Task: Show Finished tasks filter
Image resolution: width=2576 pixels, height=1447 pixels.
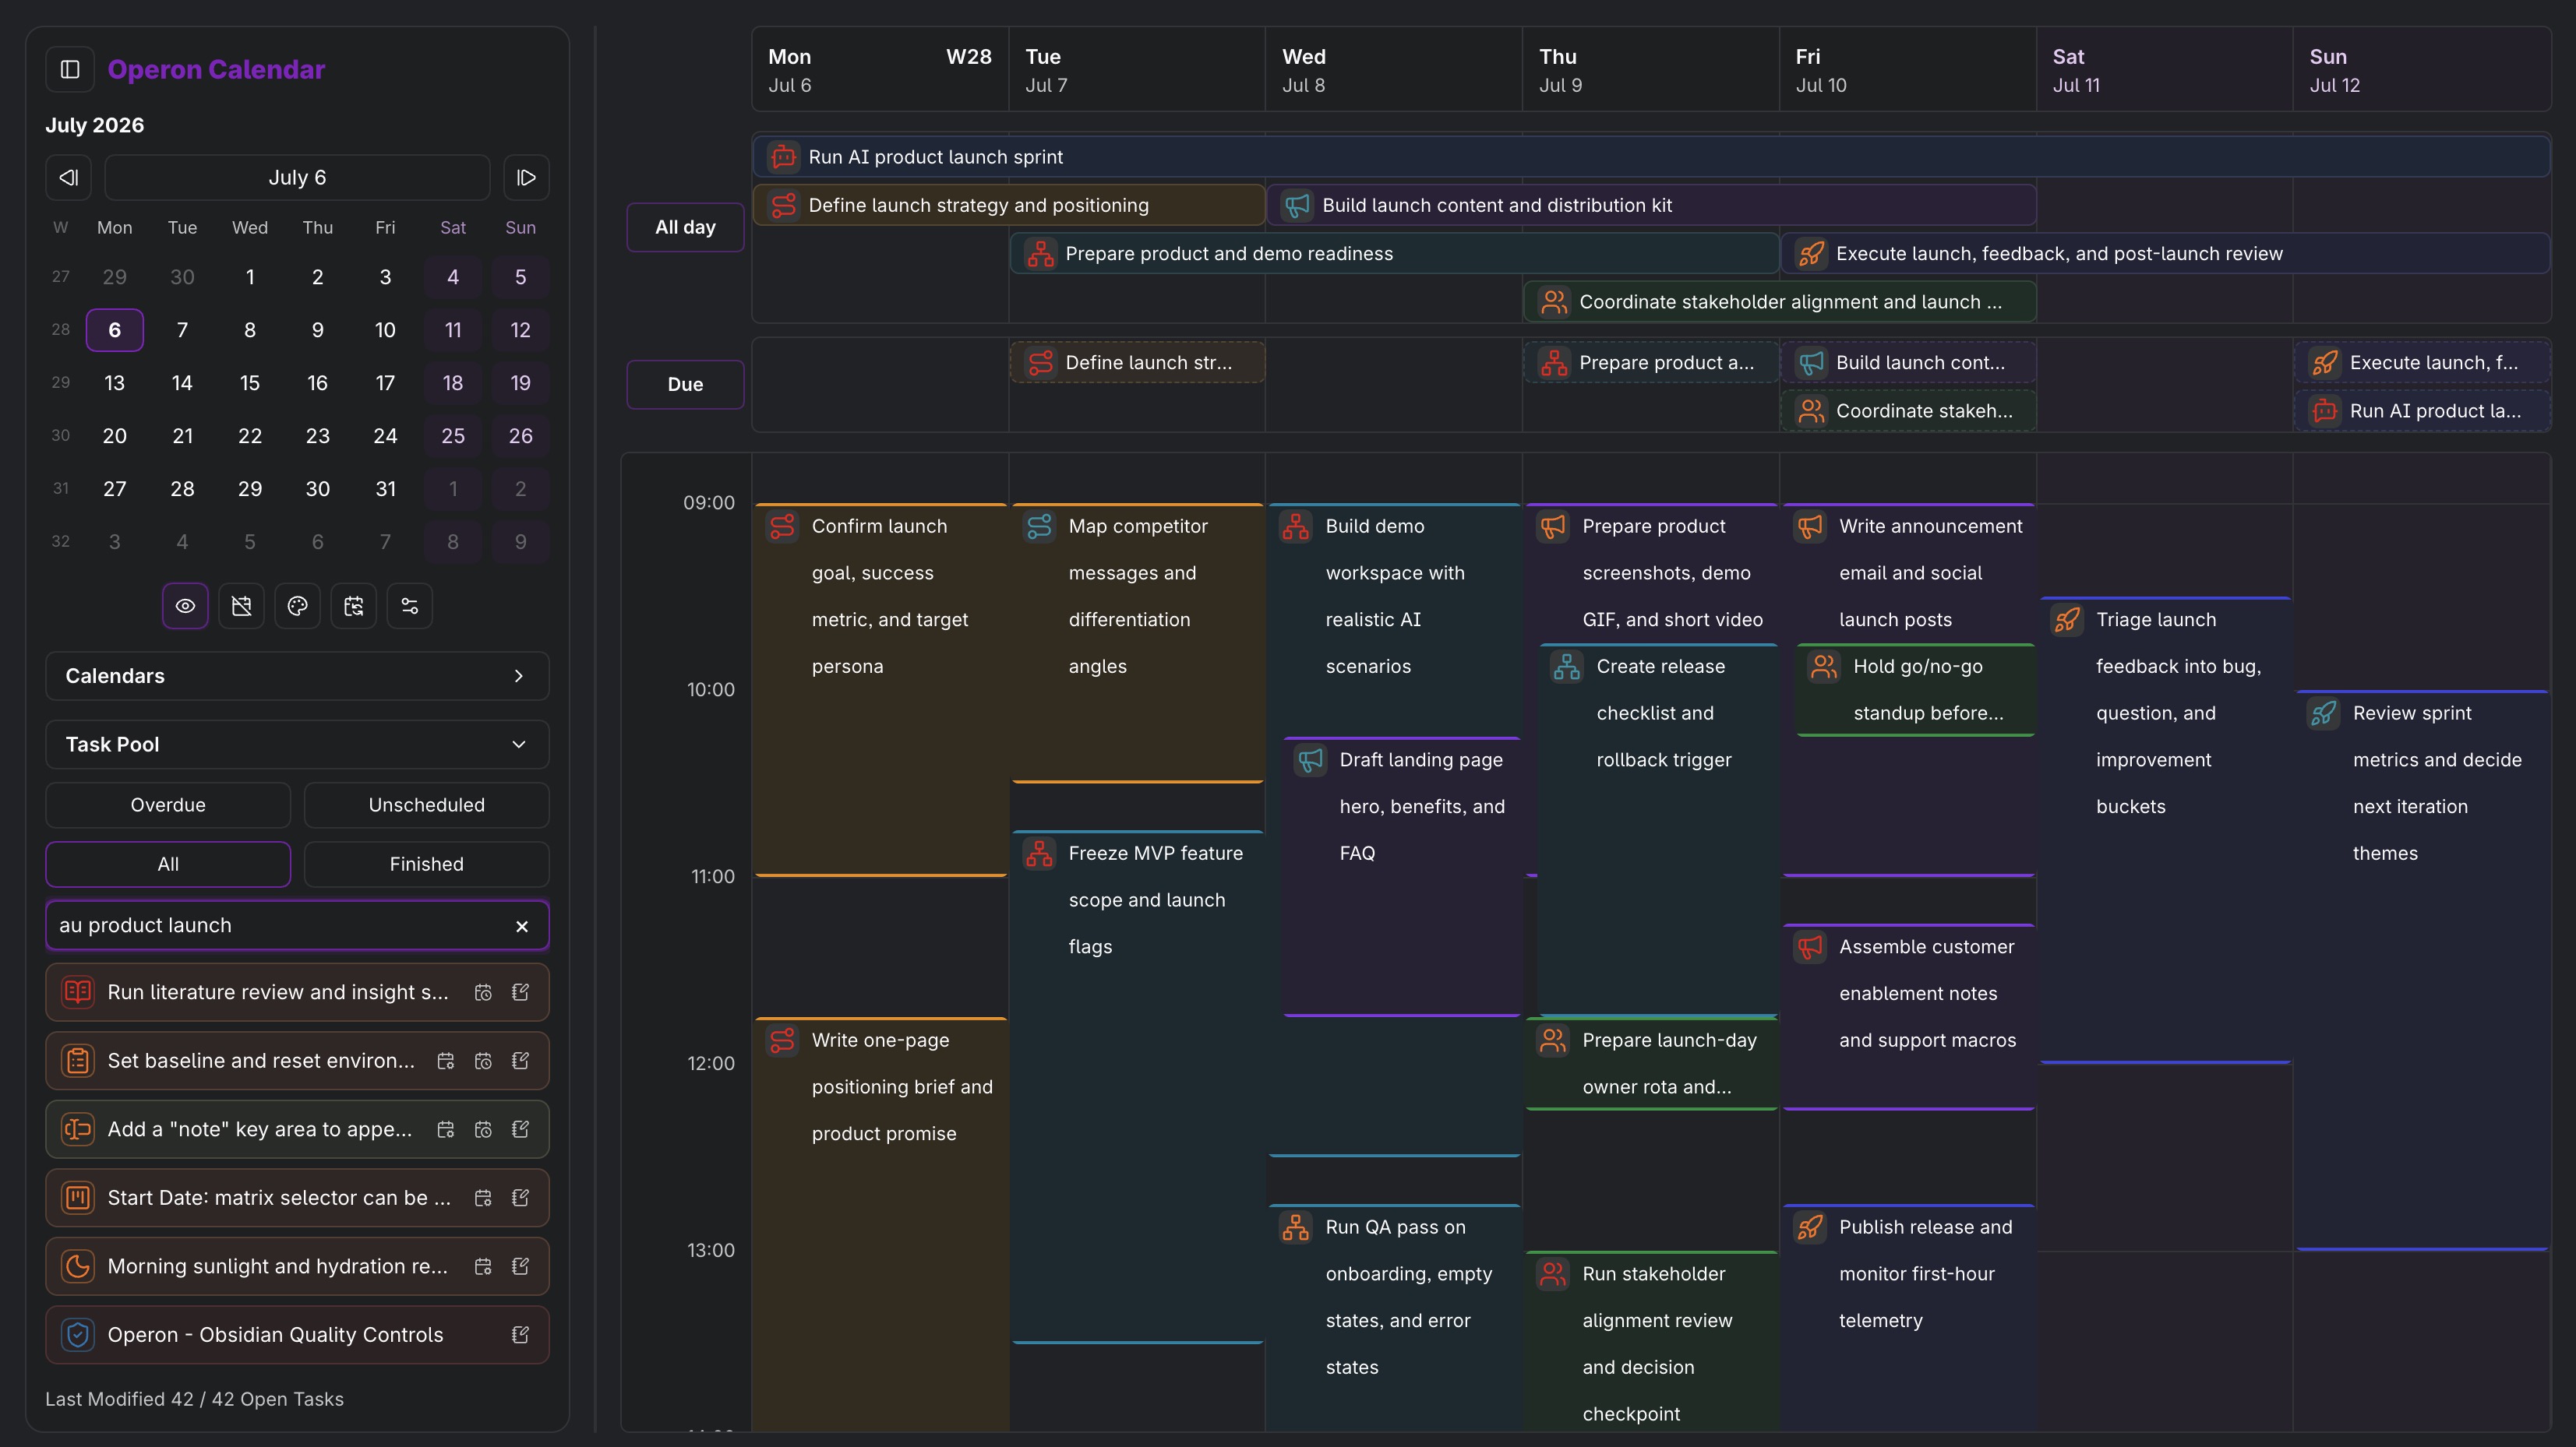Action: pos(426,864)
